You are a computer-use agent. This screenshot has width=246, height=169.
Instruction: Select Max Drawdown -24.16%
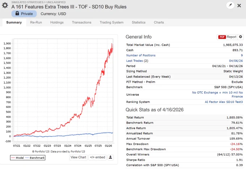[x=236, y=144]
